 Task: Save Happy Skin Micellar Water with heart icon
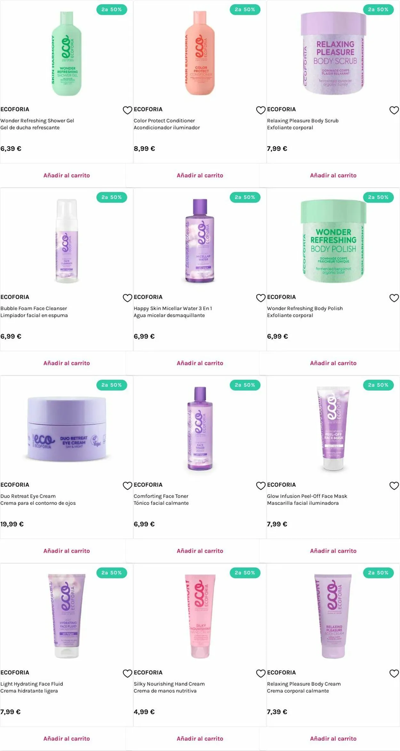click(x=261, y=298)
